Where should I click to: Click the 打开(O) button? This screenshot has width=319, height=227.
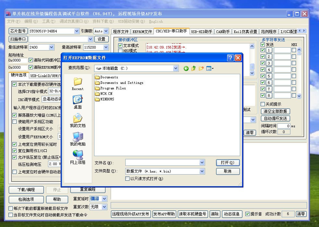click(x=228, y=163)
